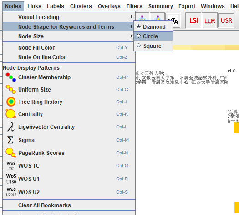Select the Node Size menu item text

click(x=31, y=36)
